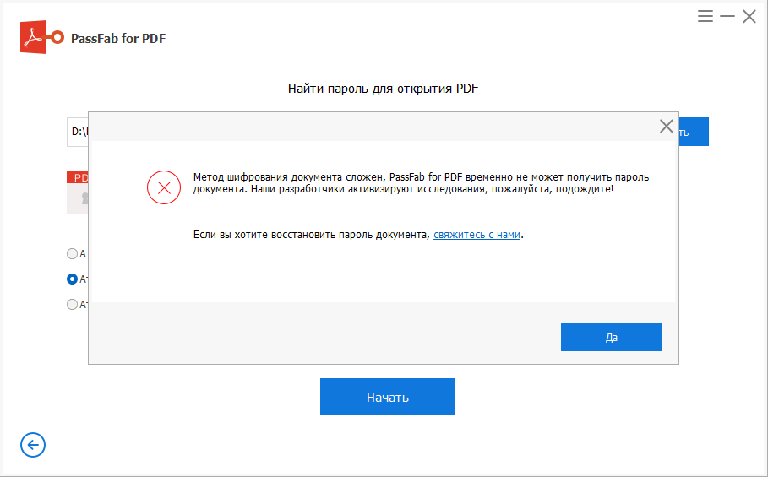Go back using the circled arrow
The image size is (768, 477).
coord(33,445)
